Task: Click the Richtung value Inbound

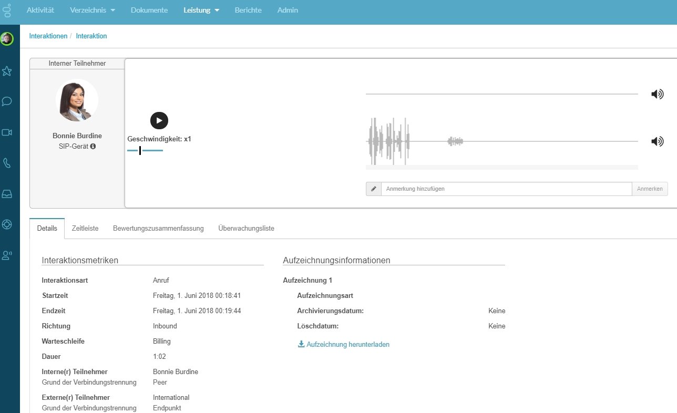Action: pos(165,326)
